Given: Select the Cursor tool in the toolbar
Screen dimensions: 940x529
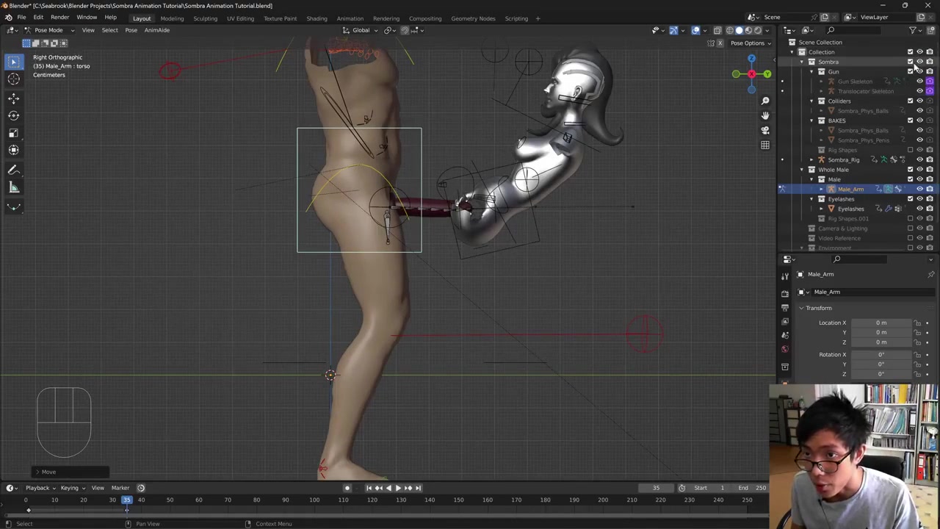Looking at the screenshot, I should 13,79.
